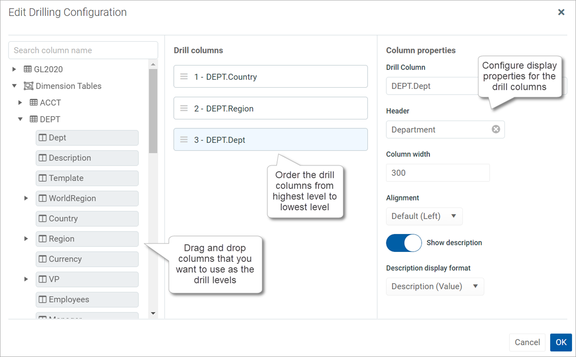Viewport: 576px width, 357px height.
Task: Click drag handle icon on DEPT.Dept row
Action: coord(184,140)
